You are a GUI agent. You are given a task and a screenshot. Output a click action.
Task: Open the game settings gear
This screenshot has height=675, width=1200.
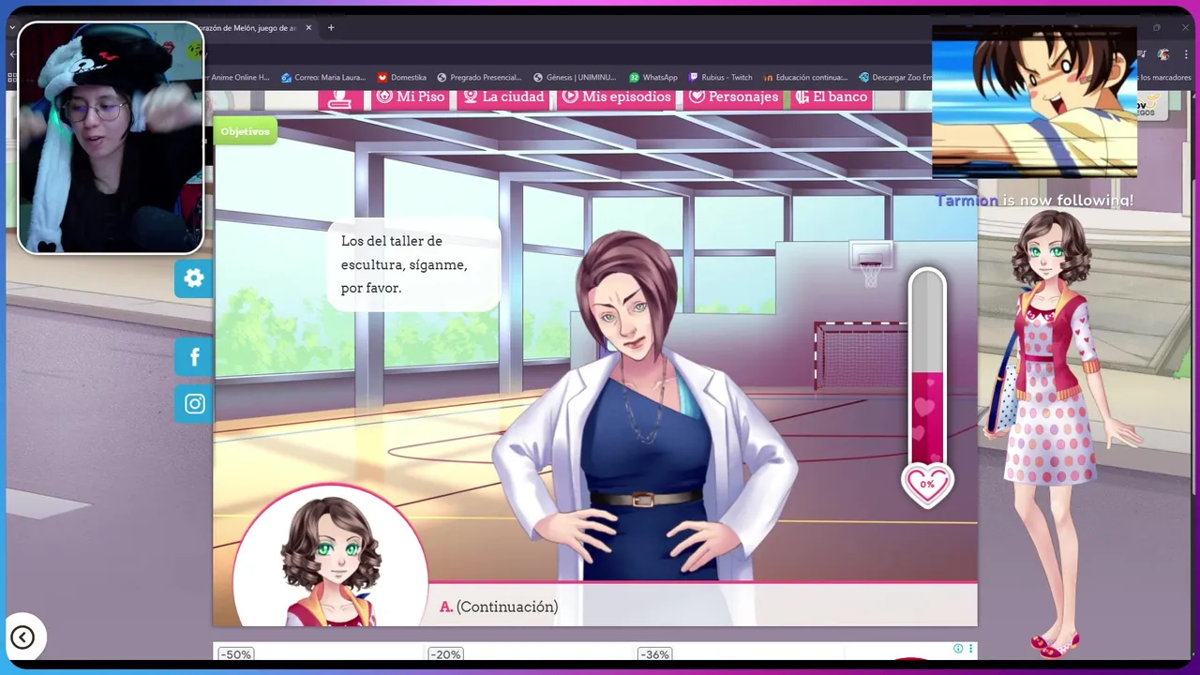[194, 278]
